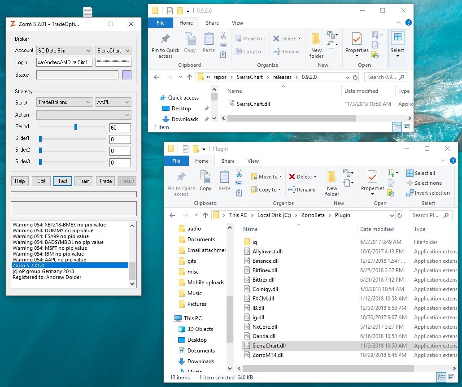Click the Slider1 handle in Zorro
The image size is (462, 387).
pos(40,139)
